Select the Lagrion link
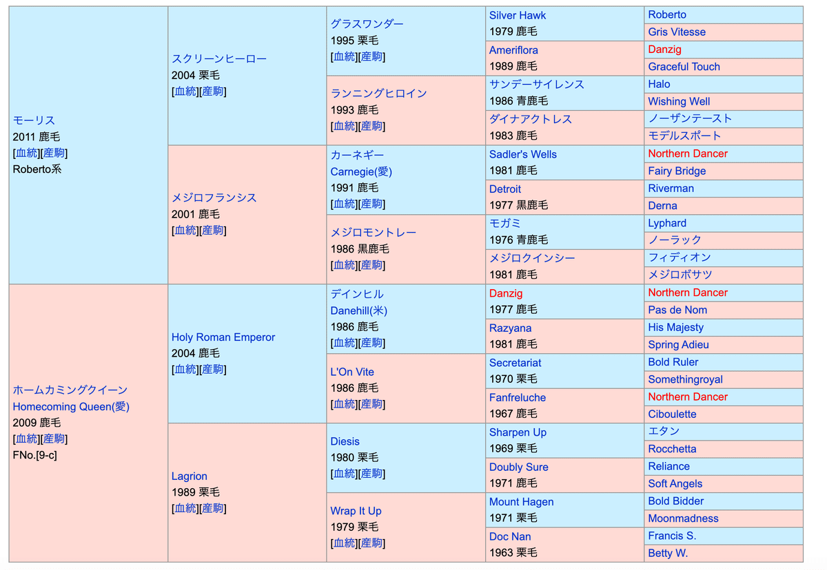Image resolution: width=827 pixels, height=570 pixels. click(189, 476)
